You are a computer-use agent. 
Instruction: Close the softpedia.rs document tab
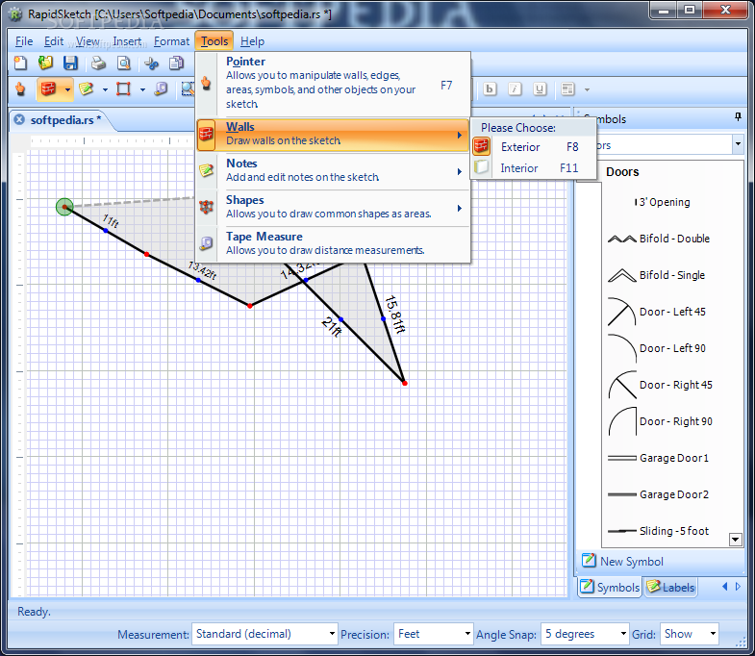[x=19, y=119]
